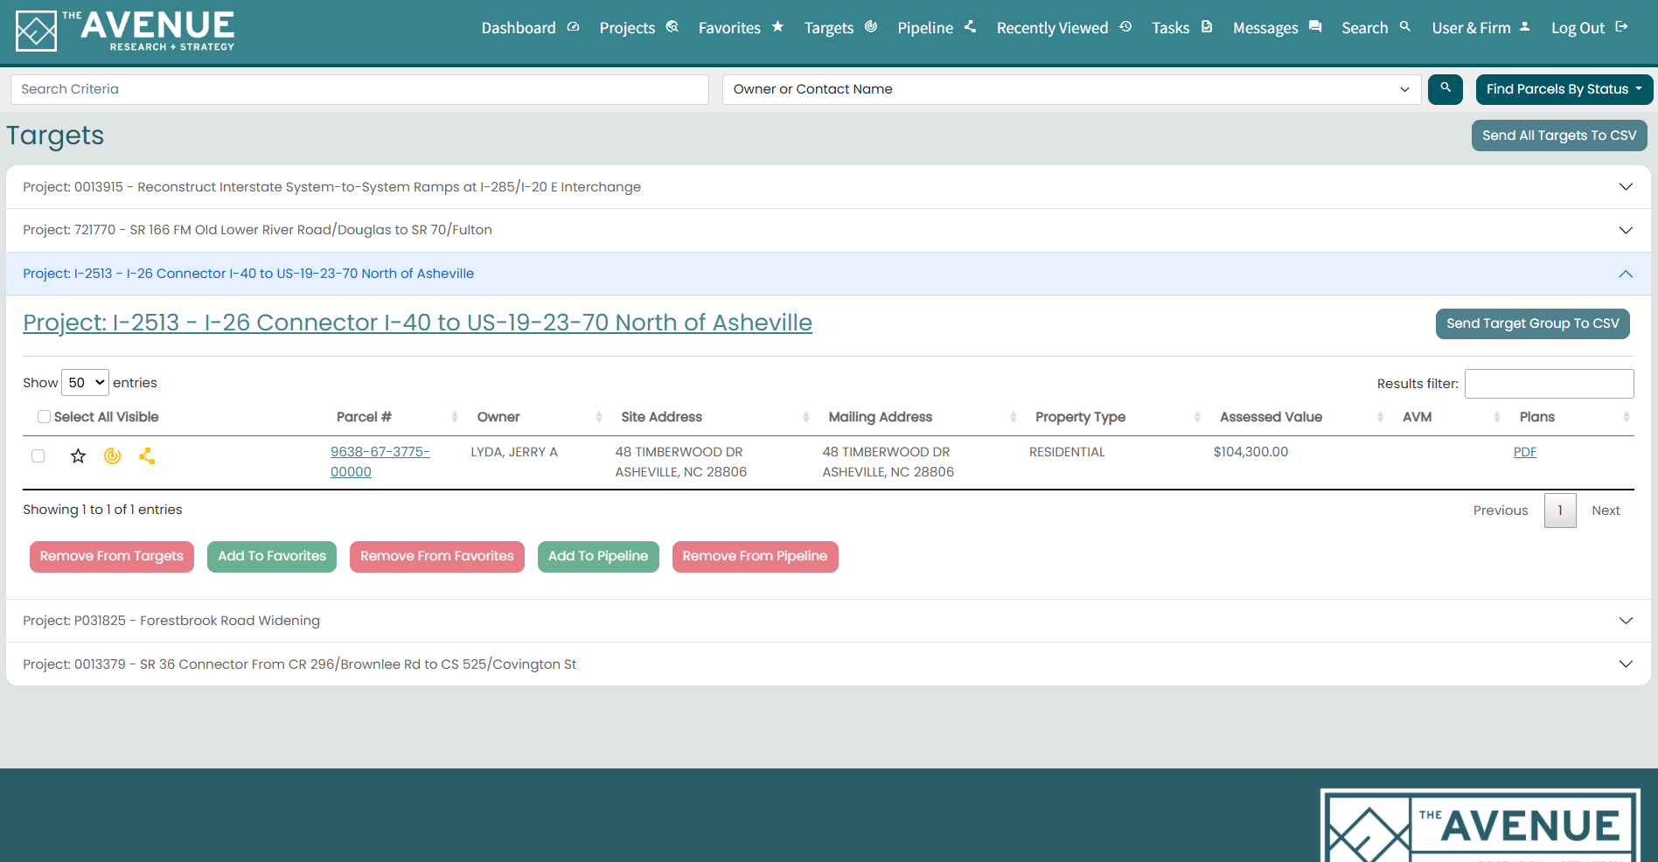Screen dimensions: 1658x862
Task: Click the Search magnifier icon in navbar
Action: pyautogui.click(x=1405, y=27)
